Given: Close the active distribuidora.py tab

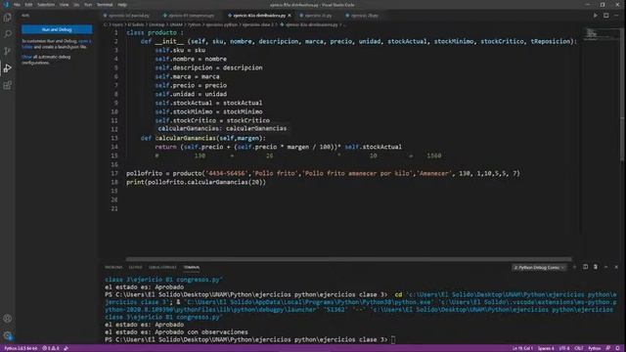Looking at the screenshot, I should tap(290, 16).
